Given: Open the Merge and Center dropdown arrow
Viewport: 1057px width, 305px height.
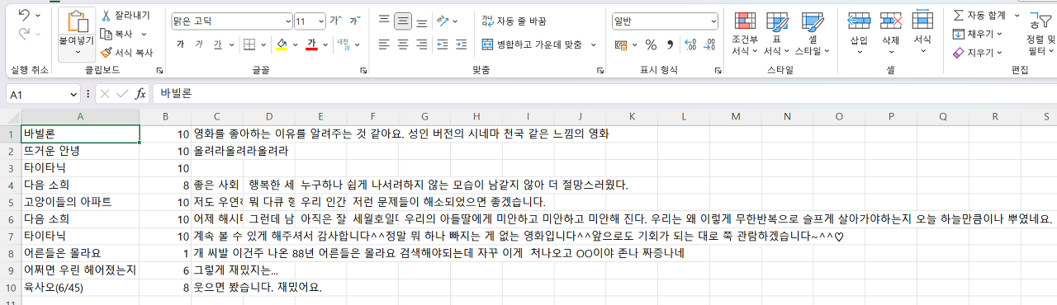Looking at the screenshot, I should pos(594,45).
